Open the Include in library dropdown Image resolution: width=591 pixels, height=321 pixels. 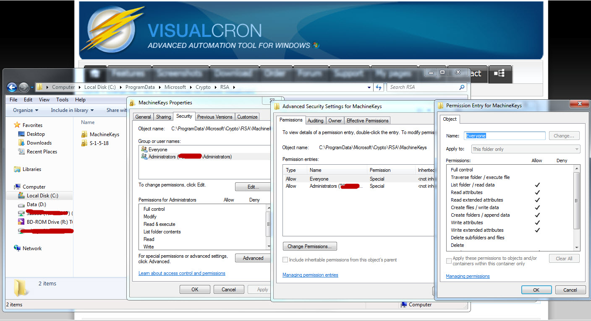click(72, 110)
